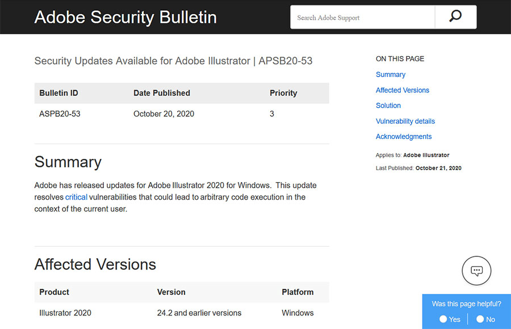Viewport: 511px width, 329px height.
Task: Click the Product column header
Action: (54, 292)
